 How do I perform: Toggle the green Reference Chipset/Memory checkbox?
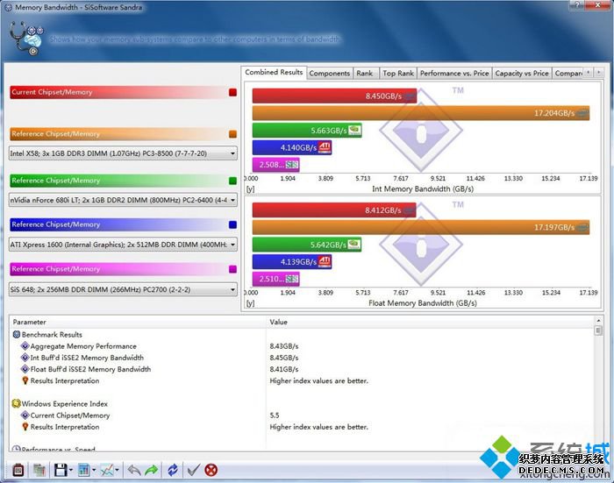point(232,181)
